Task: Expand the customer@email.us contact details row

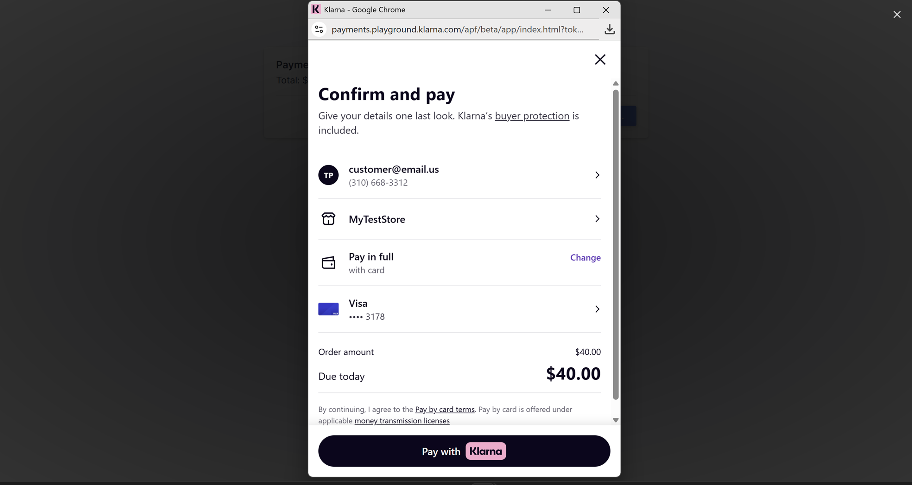Action: 597,175
